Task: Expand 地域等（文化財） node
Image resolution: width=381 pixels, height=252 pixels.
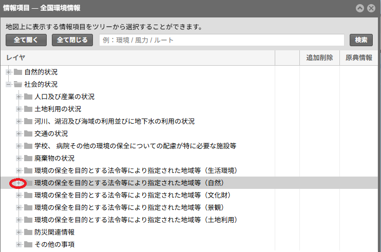Action: point(18,195)
